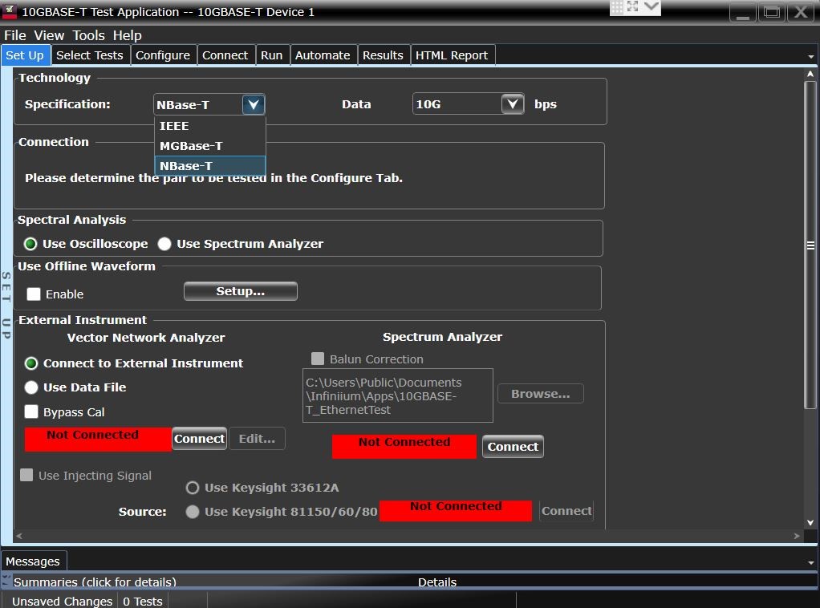Switch to the Configure tab
The height and width of the screenshot is (608, 820).
click(x=163, y=55)
